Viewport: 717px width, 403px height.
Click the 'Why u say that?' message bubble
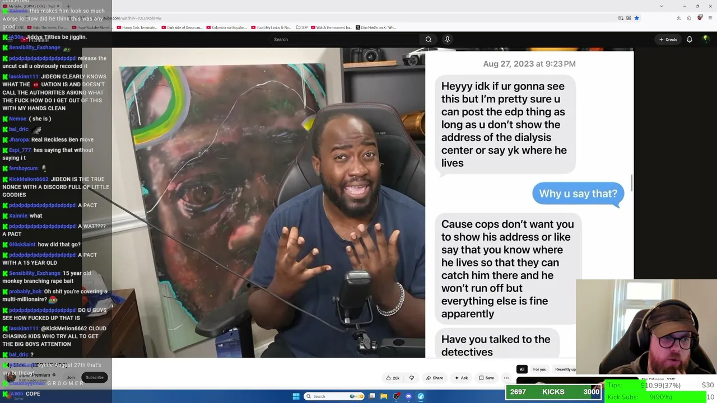pos(578,194)
